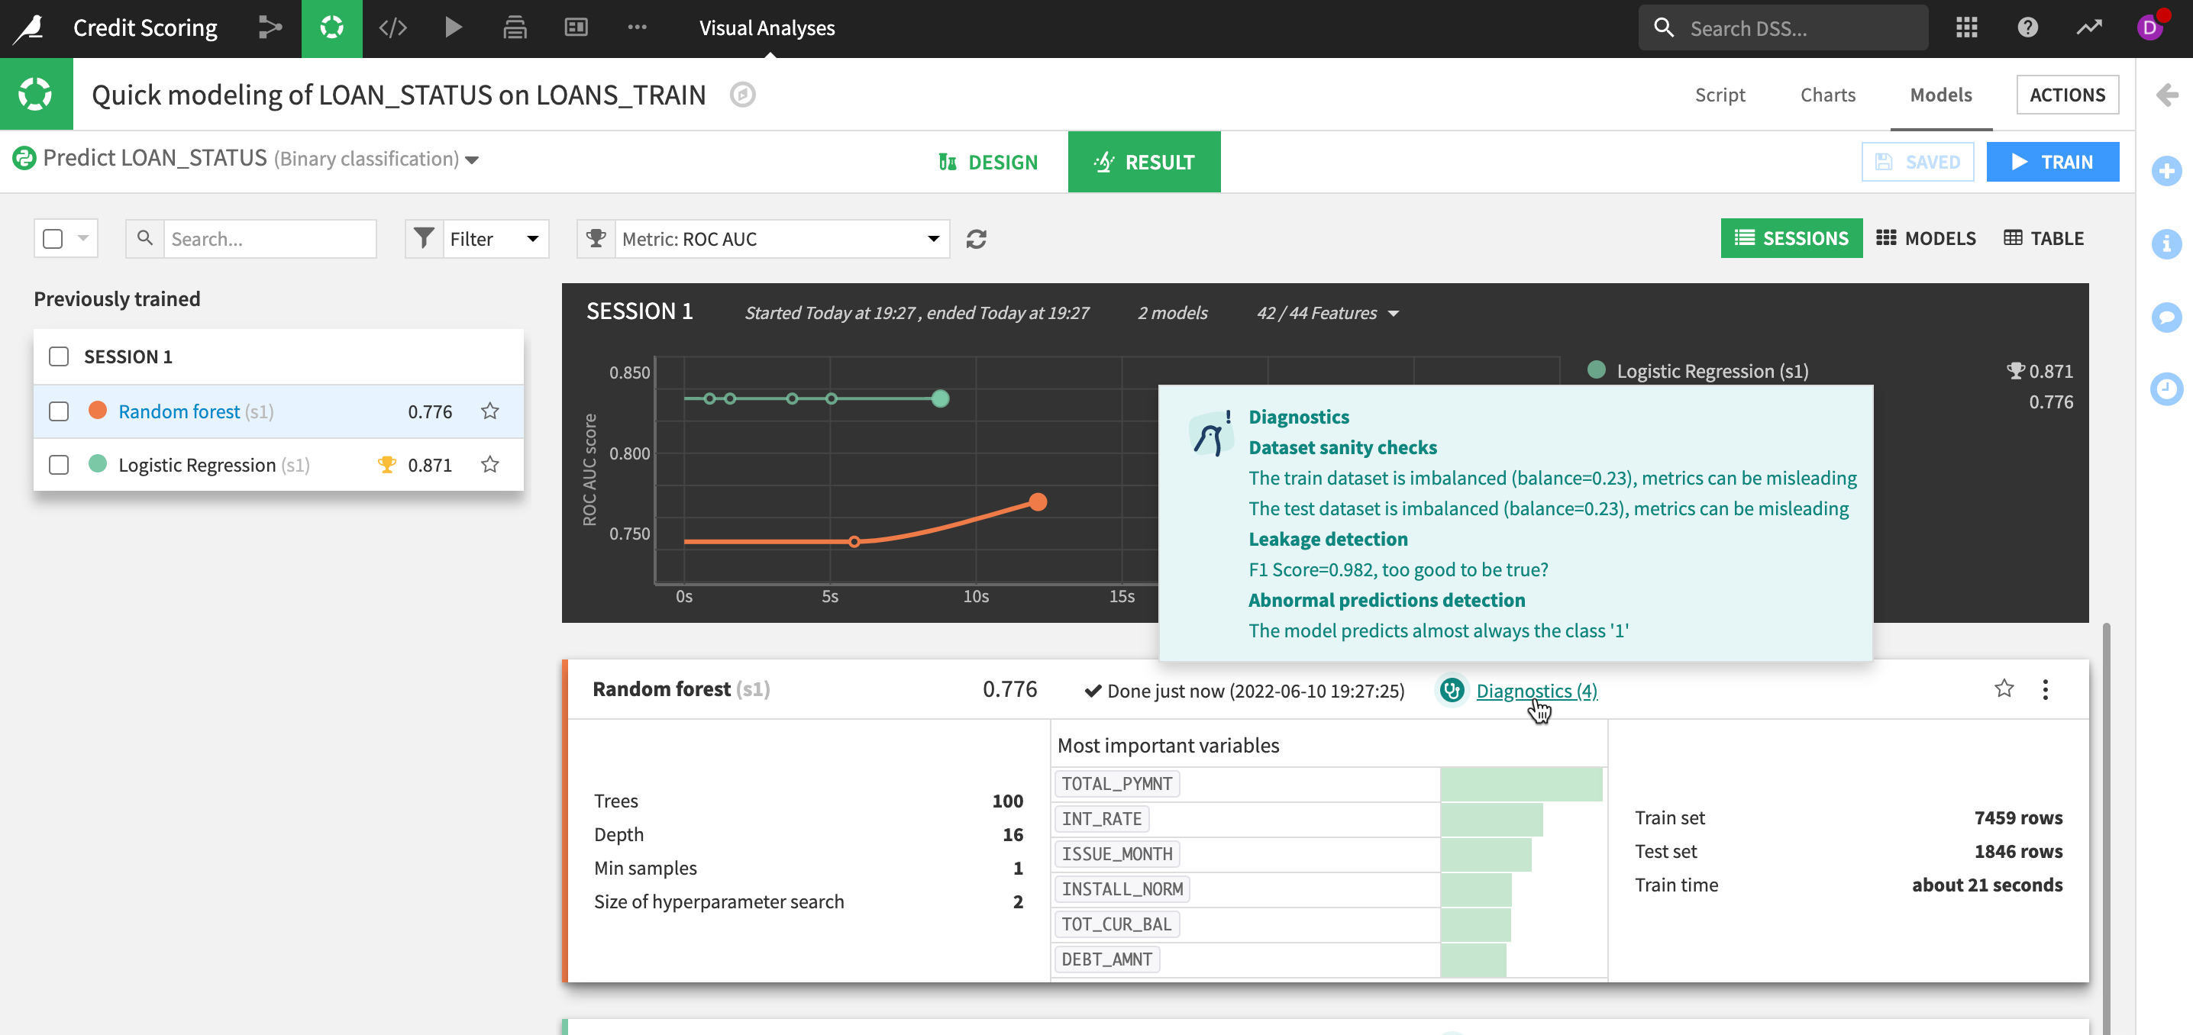
Task: Click the models Search input field
Action: [269, 239]
